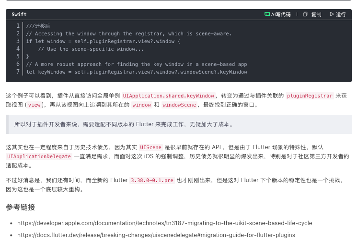
Task: Click the paragraph starting 这其实也在一定程度
Action: pos(178,156)
